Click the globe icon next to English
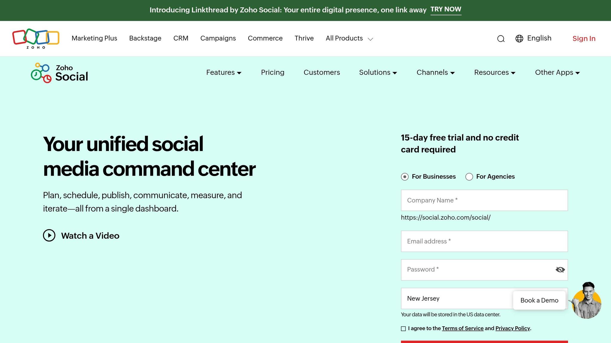The width and height of the screenshot is (611, 343). [519, 38]
